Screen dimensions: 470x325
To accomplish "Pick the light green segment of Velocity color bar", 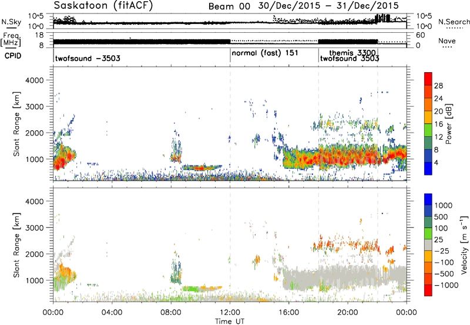I will click(428, 233).
